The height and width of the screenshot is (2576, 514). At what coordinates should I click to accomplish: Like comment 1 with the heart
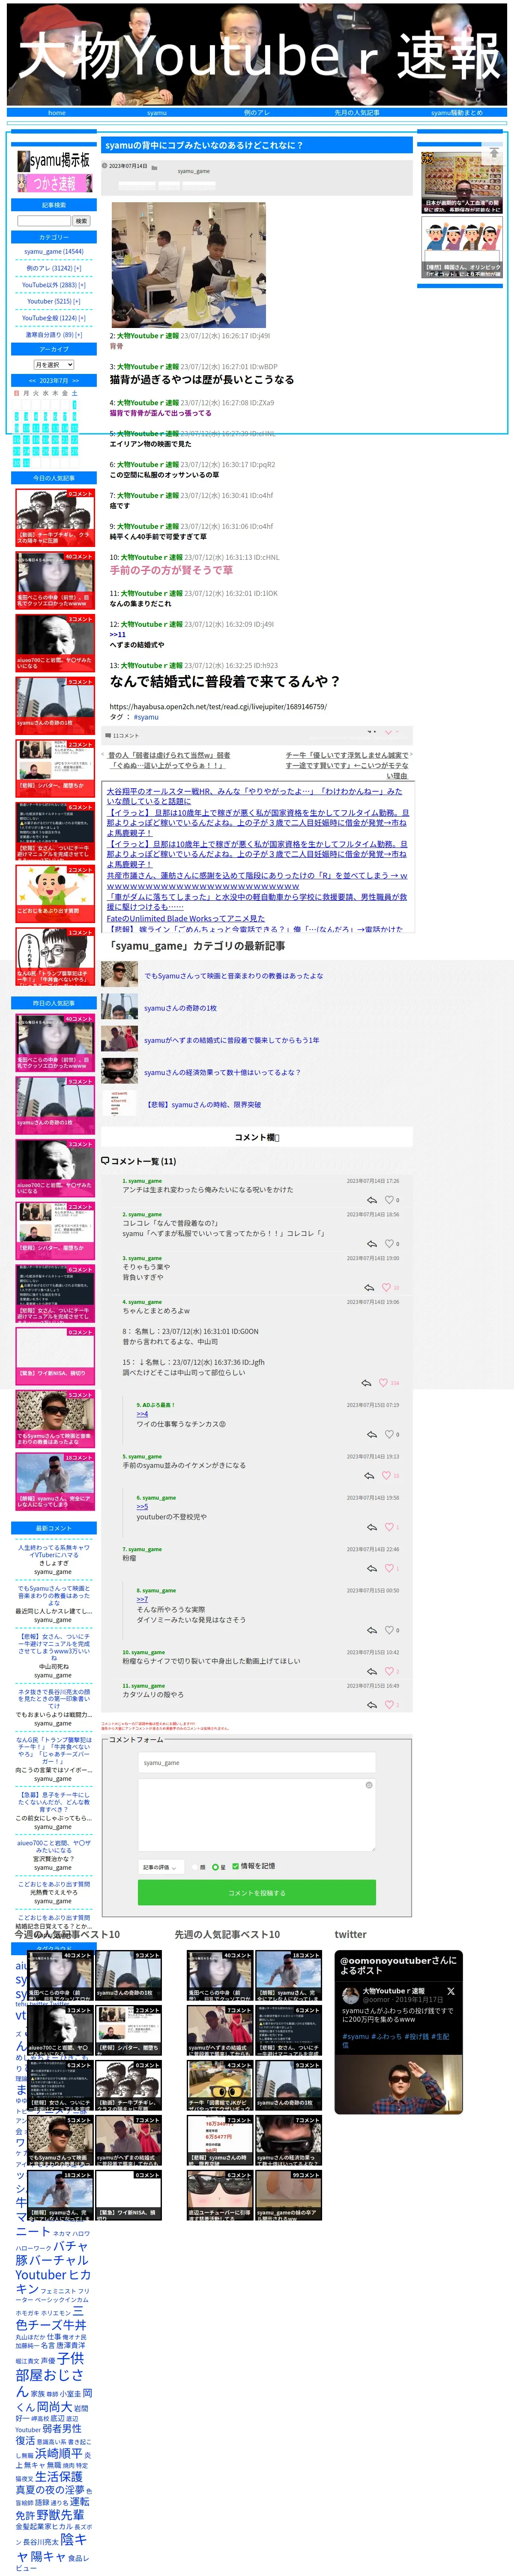pos(389,1199)
